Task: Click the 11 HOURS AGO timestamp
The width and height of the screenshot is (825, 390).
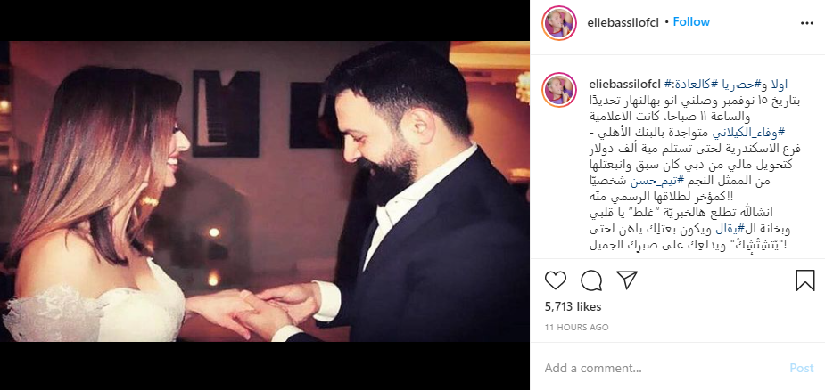Action: (576, 327)
